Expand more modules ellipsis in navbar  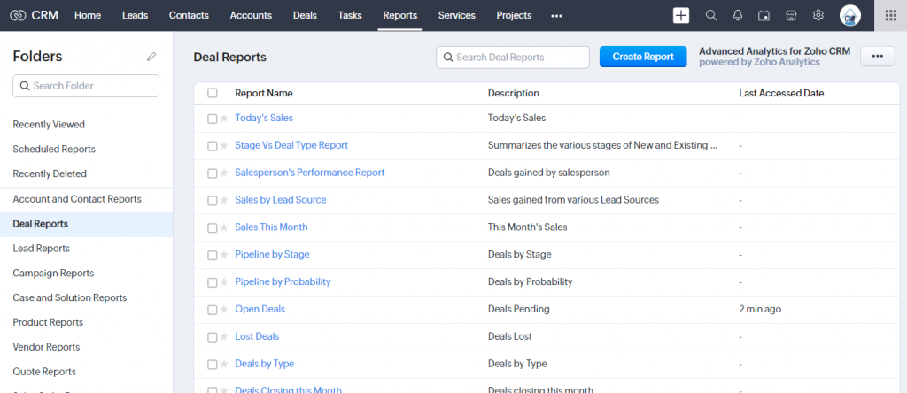coord(556,16)
